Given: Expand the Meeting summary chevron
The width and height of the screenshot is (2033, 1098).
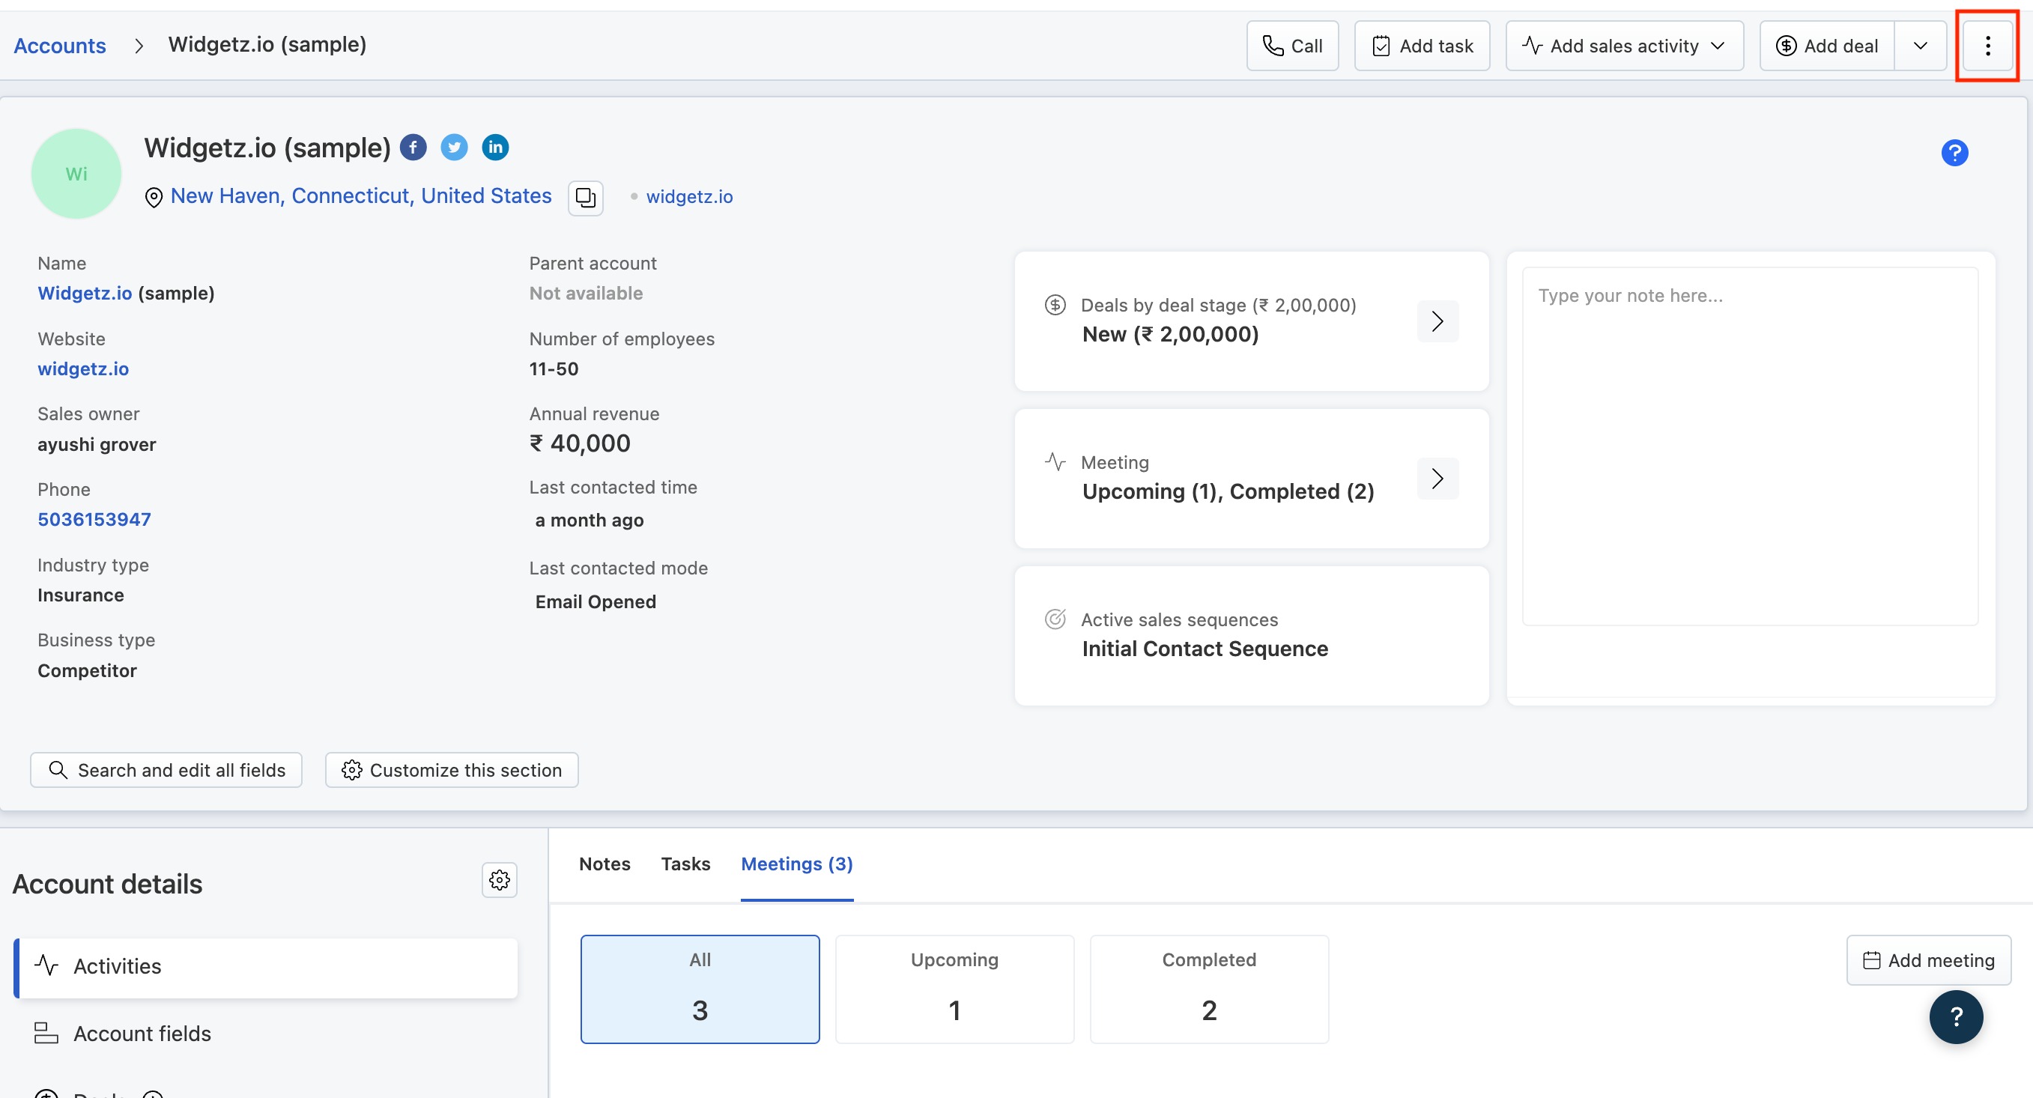Looking at the screenshot, I should coord(1438,479).
